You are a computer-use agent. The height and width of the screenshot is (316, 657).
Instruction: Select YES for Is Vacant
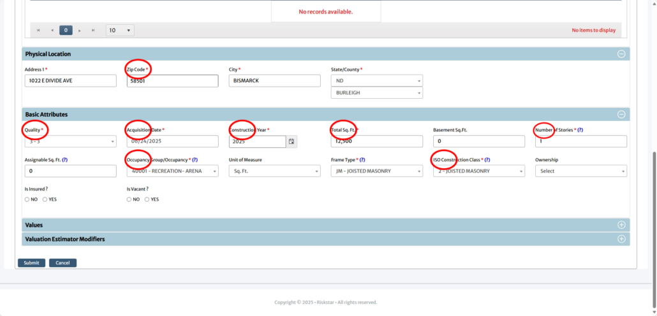coord(147,199)
